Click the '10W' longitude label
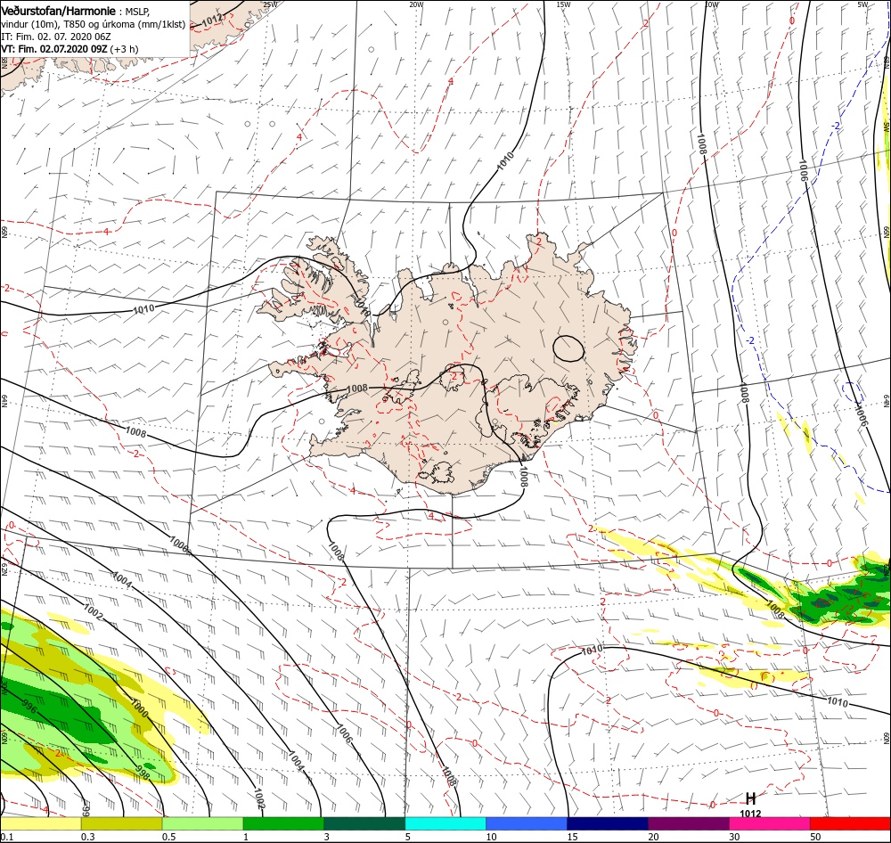The image size is (891, 843). (711, 4)
